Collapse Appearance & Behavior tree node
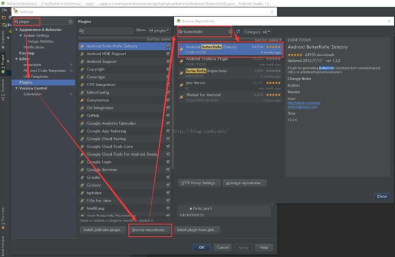Image resolution: width=395 pixels, height=257 pixels. coord(16,30)
